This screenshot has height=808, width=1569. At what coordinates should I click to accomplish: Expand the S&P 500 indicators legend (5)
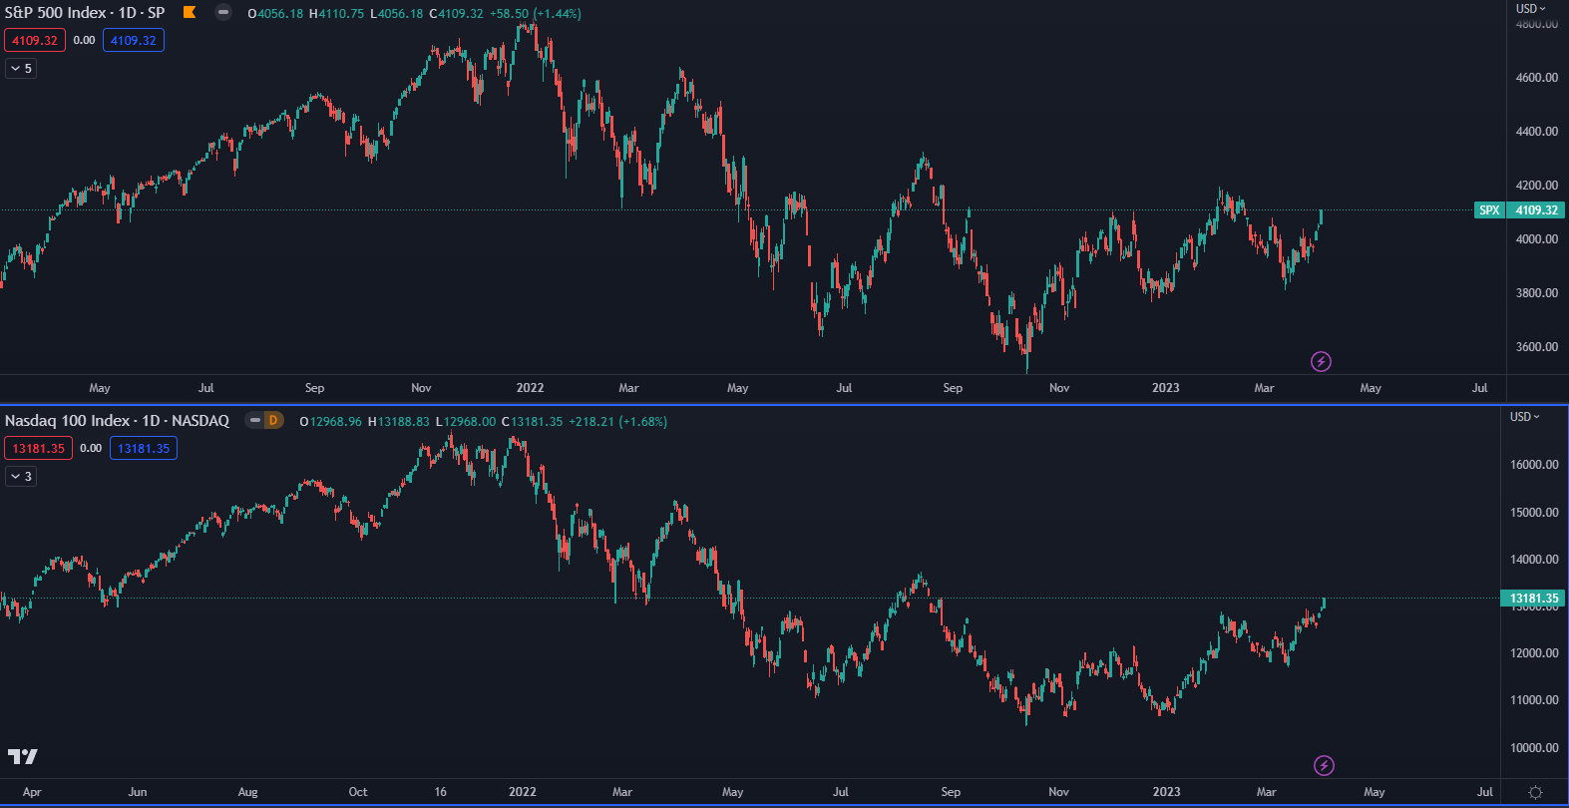tap(21, 69)
